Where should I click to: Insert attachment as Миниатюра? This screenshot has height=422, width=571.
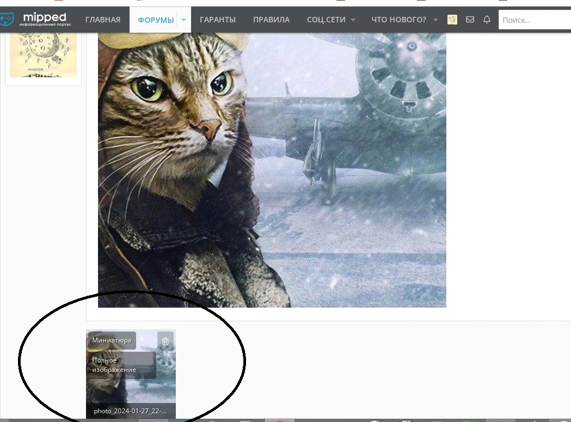[112, 340]
